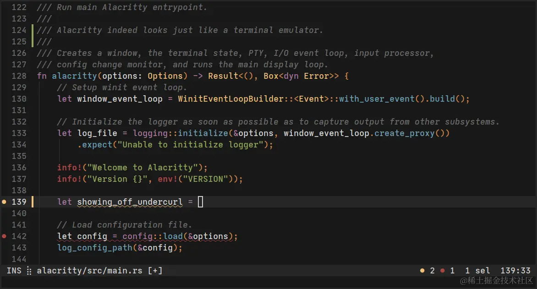Click the orange diff bar beside line 139

point(33,202)
